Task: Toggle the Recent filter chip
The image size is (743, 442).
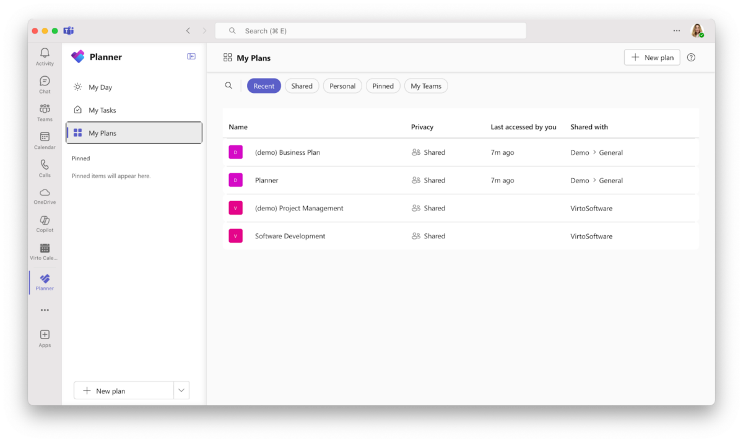Action: [x=264, y=85]
